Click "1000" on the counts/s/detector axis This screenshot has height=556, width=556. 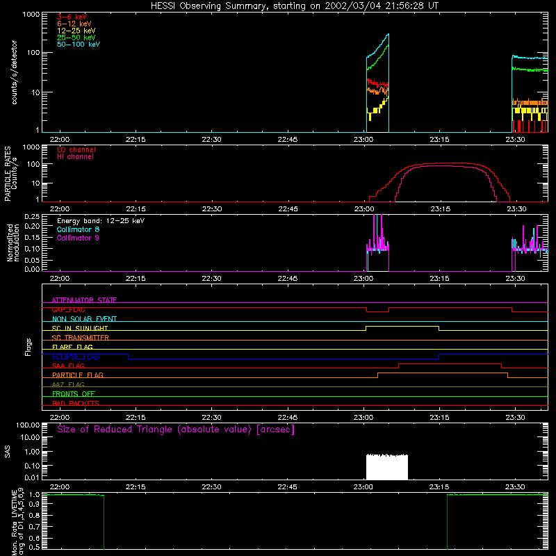[31, 15]
